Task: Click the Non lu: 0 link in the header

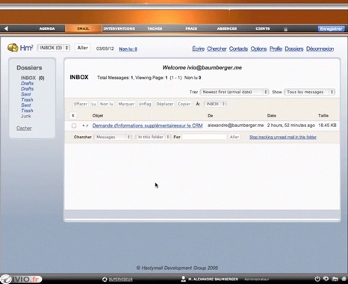Action: coord(128,49)
